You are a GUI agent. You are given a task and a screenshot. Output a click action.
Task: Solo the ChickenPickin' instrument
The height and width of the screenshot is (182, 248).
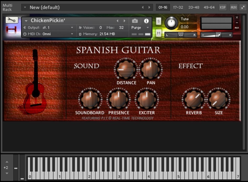point(158,21)
